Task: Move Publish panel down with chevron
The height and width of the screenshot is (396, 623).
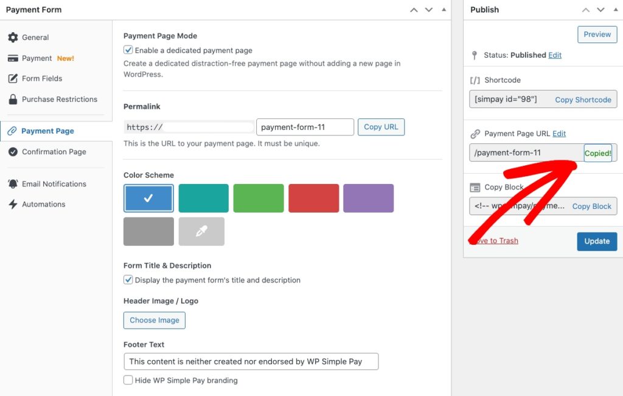Action: click(x=600, y=10)
